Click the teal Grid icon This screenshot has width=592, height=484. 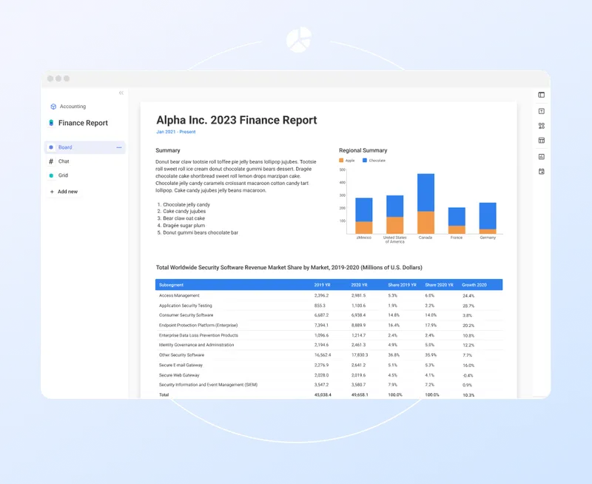(51, 175)
